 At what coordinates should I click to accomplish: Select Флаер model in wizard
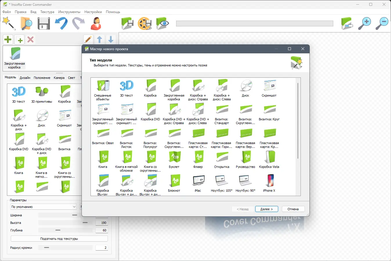pyautogui.click(x=198, y=159)
